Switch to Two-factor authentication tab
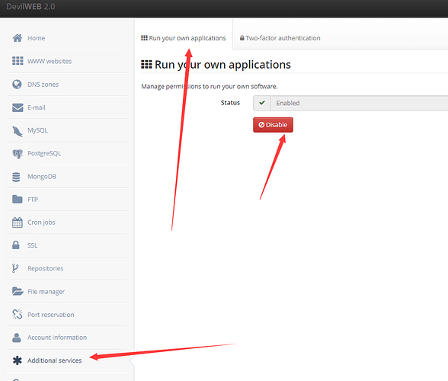The image size is (448, 381). tap(280, 38)
